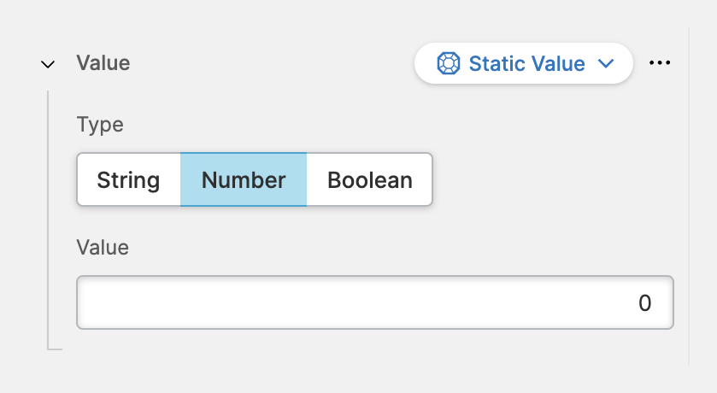
Task: Click the ellipsis icon right of Static Value
Action: point(660,63)
